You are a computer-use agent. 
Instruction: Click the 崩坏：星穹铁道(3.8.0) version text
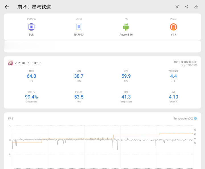pos(185,62)
